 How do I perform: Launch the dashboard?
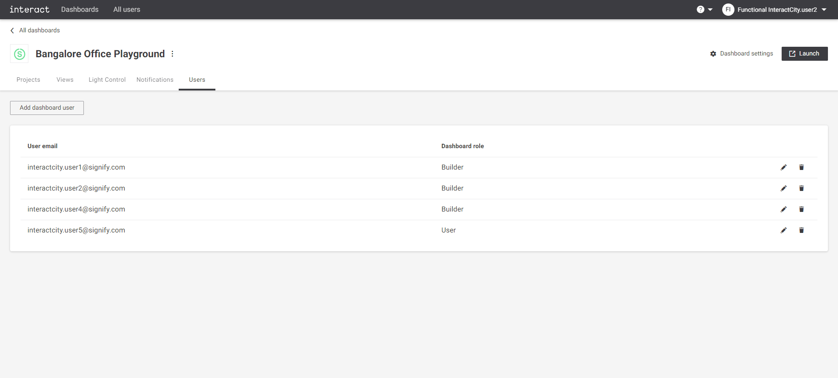pos(804,54)
